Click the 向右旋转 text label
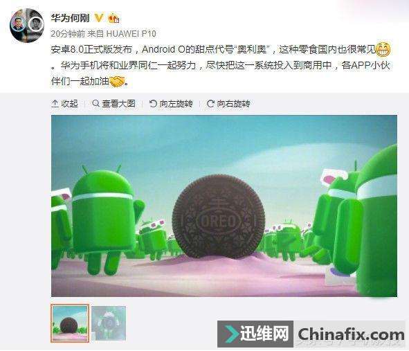 tap(233, 104)
